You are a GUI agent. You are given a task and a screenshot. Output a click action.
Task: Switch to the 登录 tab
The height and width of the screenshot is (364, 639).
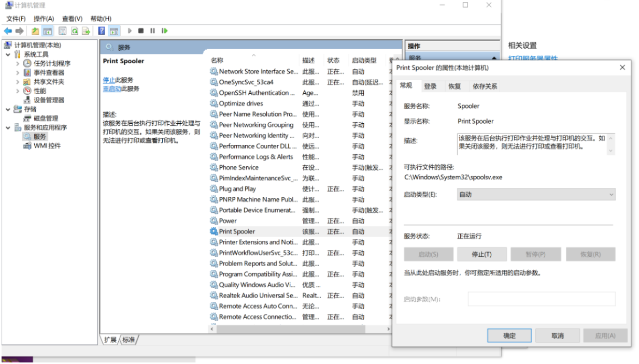tap(430, 86)
